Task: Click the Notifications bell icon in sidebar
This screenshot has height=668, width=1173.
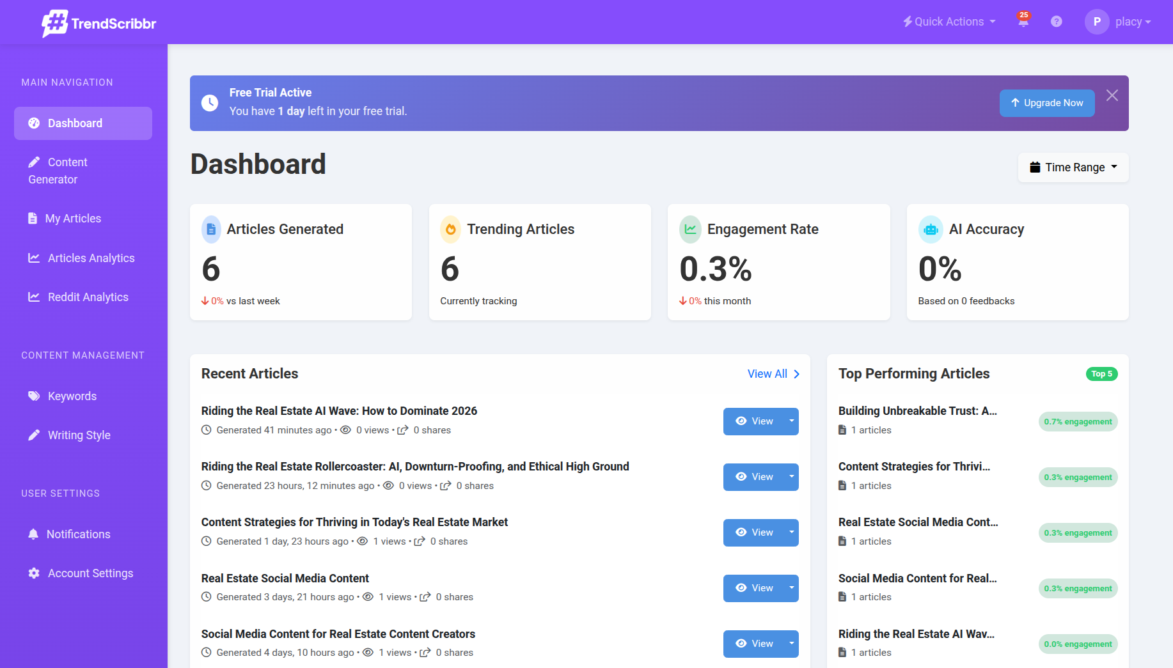Action: 33,534
